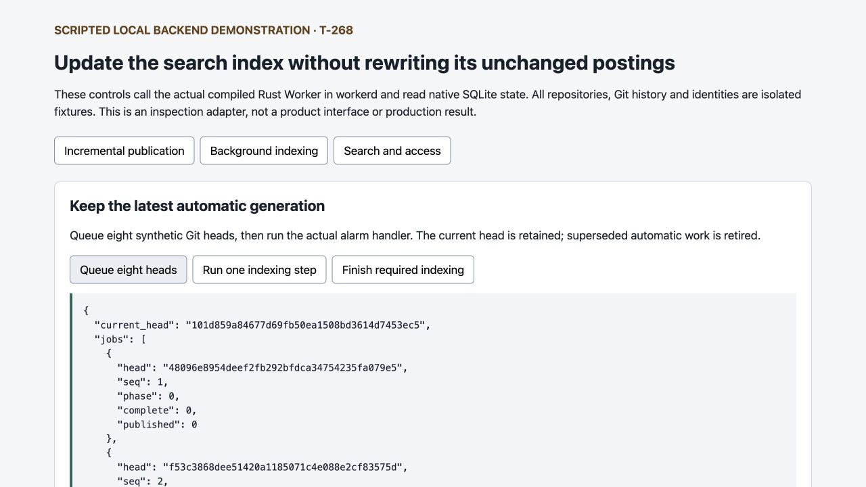This screenshot has width=866, height=487.
Task: Select the "seq": 1 line
Action: [x=143, y=382]
